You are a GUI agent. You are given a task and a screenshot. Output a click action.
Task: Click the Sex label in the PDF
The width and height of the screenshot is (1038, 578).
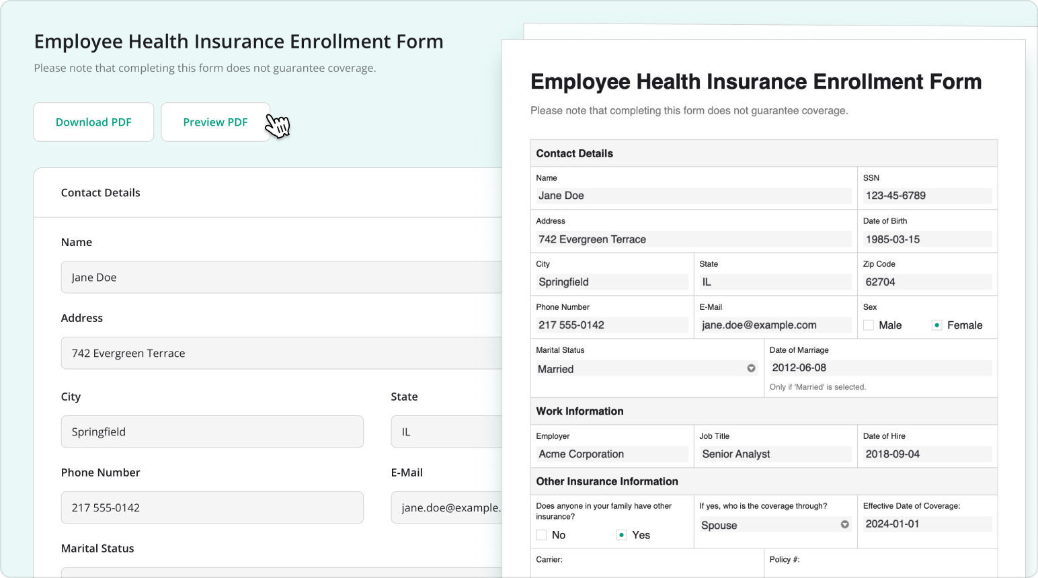tap(870, 307)
